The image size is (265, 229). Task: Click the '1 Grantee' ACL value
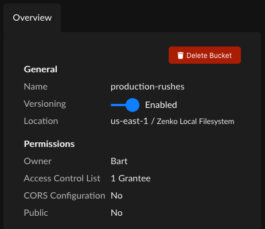click(131, 178)
